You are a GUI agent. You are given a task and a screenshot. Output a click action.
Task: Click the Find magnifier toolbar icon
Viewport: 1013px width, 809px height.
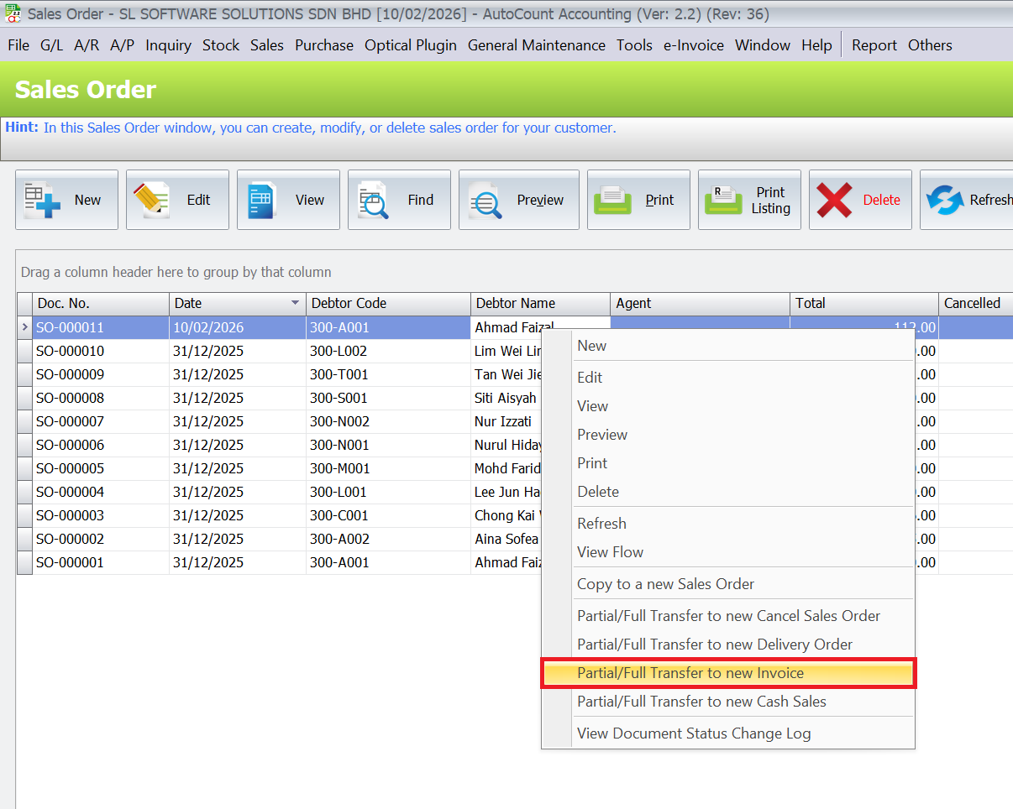pos(374,200)
